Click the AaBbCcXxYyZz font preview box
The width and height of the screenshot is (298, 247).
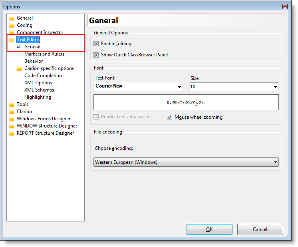point(186,102)
